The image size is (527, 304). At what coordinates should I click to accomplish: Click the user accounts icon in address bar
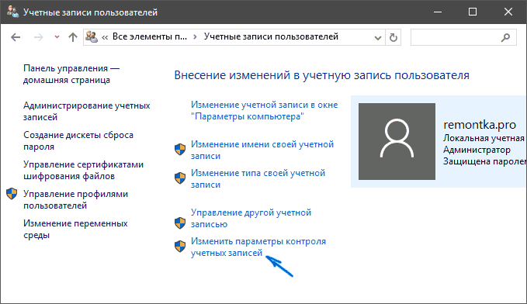(x=91, y=36)
